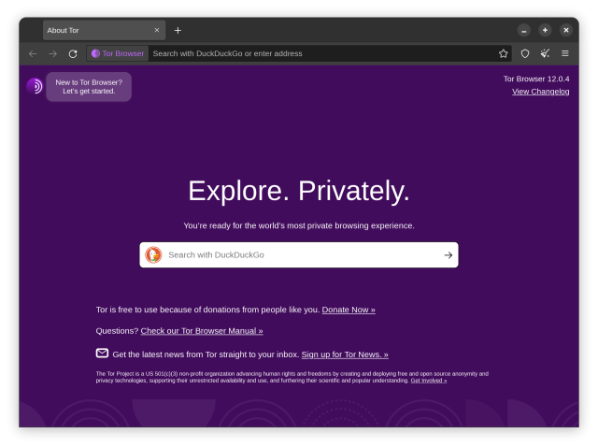The image size is (598, 448).
Task: Close the browser window
Action: click(x=566, y=30)
